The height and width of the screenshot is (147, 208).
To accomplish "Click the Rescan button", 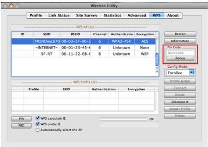I will 180,34.
